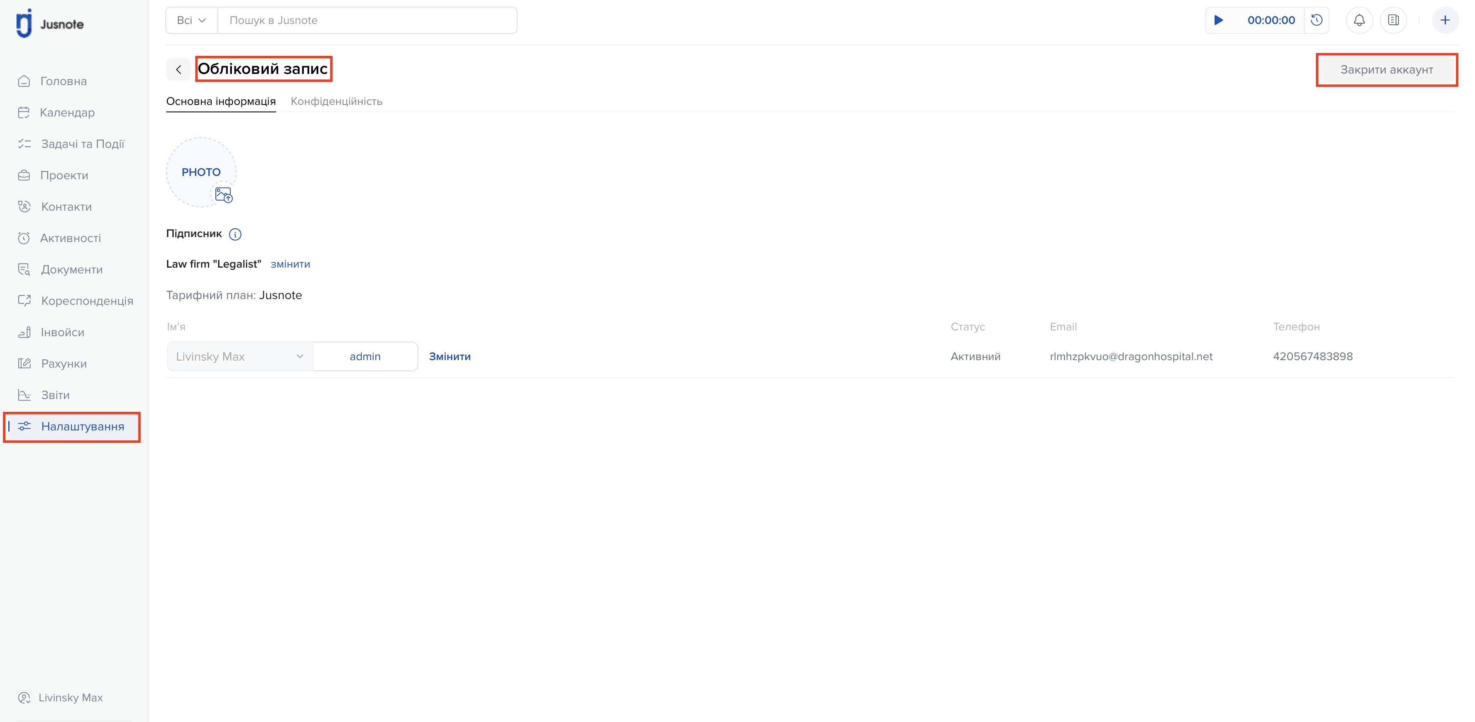Open the Документи document icon
The height and width of the screenshot is (722, 1475).
tap(24, 269)
